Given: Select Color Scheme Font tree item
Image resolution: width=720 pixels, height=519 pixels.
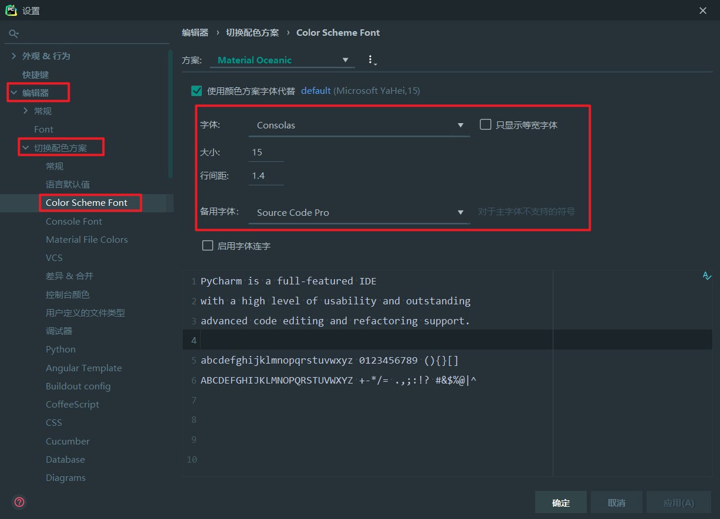Looking at the screenshot, I should [x=87, y=203].
